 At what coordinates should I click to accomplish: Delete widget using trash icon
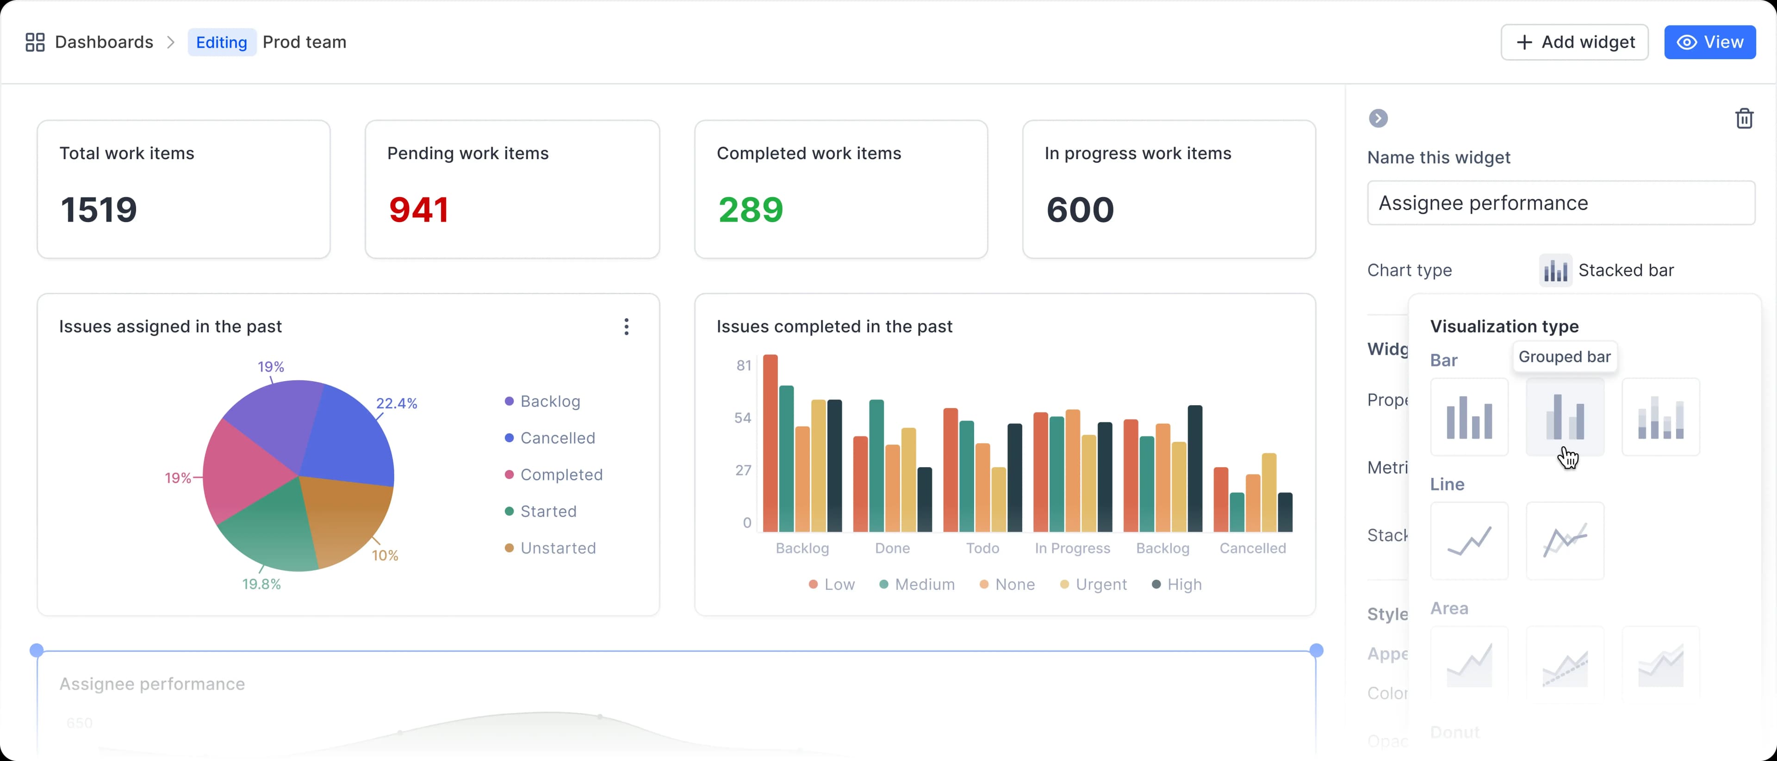click(1744, 118)
